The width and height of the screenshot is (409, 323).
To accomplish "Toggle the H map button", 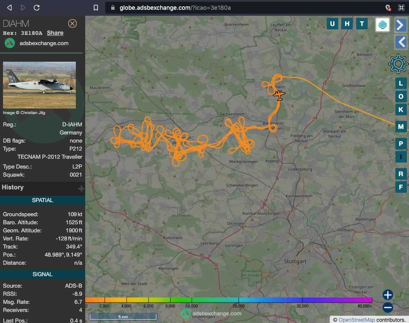I will [347, 24].
